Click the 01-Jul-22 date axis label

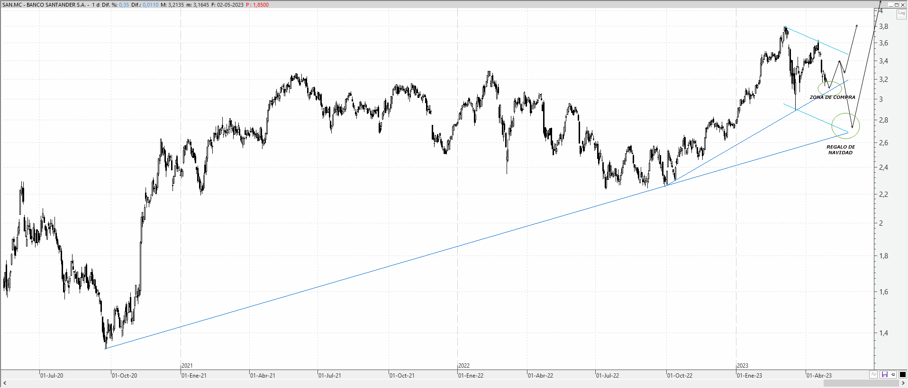tap(608, 376)
